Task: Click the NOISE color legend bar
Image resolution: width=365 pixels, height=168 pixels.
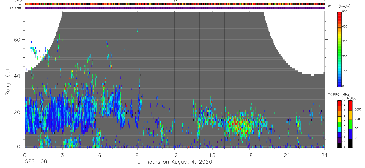Action: tap(350, 124)
